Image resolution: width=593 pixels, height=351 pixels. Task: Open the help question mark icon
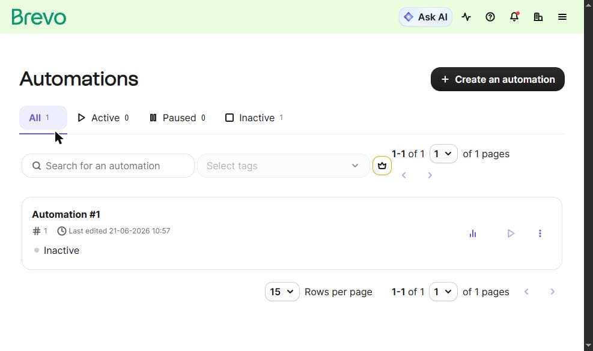(490, 17)
